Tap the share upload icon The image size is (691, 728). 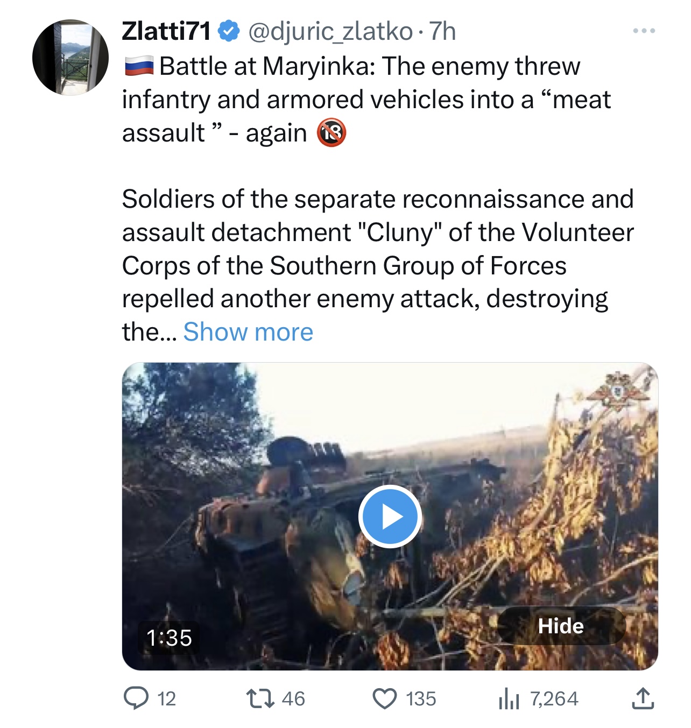click(643, 698)
